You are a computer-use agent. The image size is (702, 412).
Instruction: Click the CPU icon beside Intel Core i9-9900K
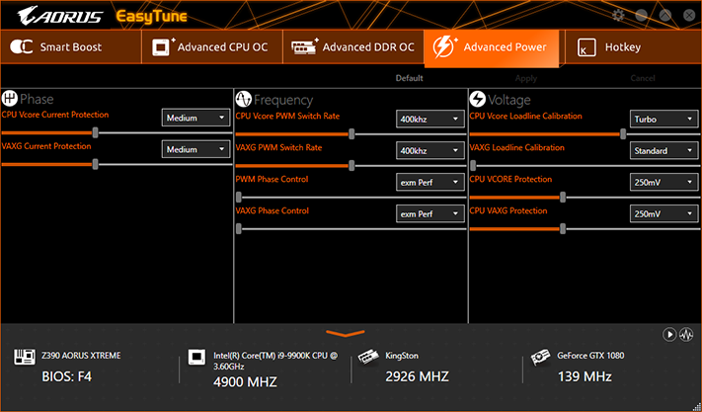196,357
